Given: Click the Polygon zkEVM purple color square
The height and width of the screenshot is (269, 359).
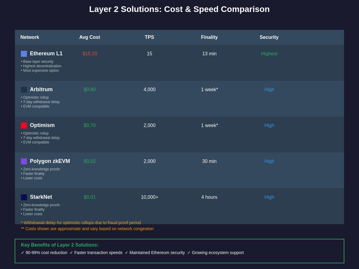Looking at the screenshot, I should [24, 161].
